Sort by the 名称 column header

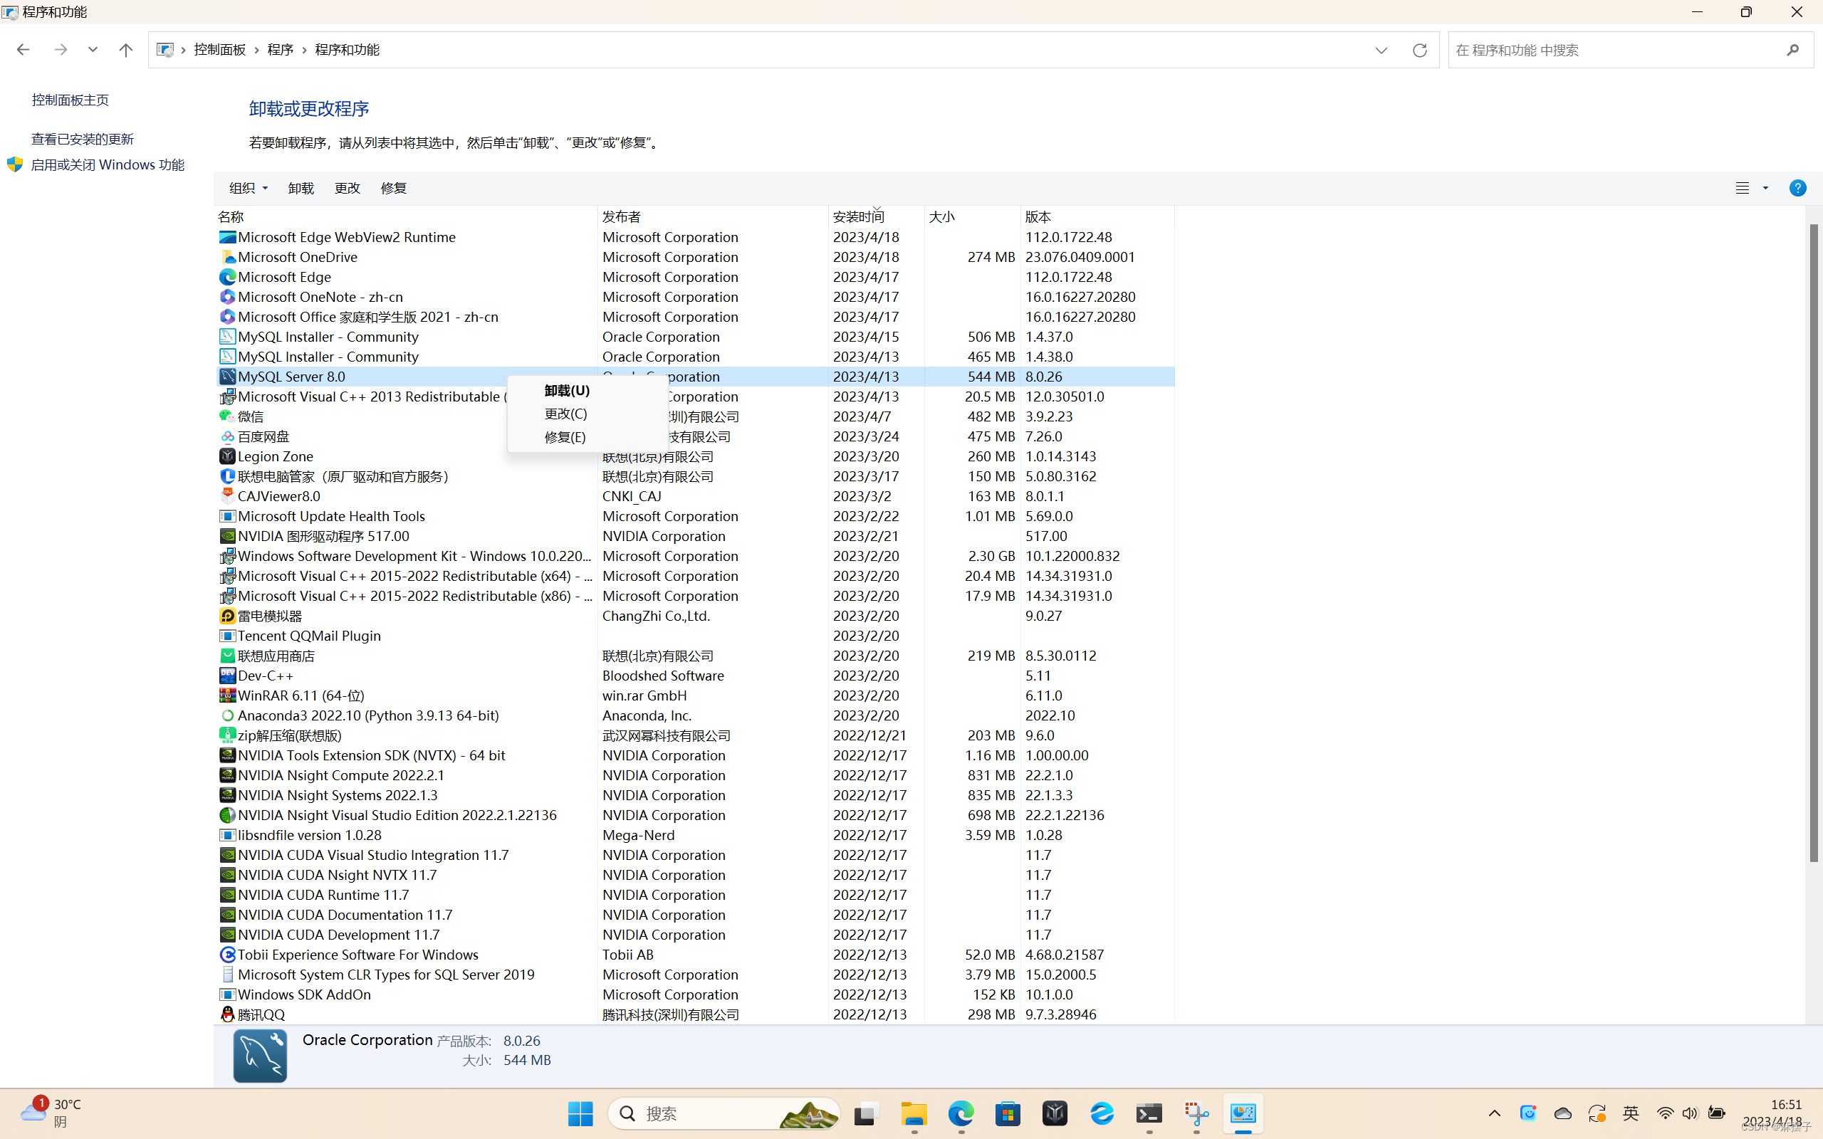(405, 217)
